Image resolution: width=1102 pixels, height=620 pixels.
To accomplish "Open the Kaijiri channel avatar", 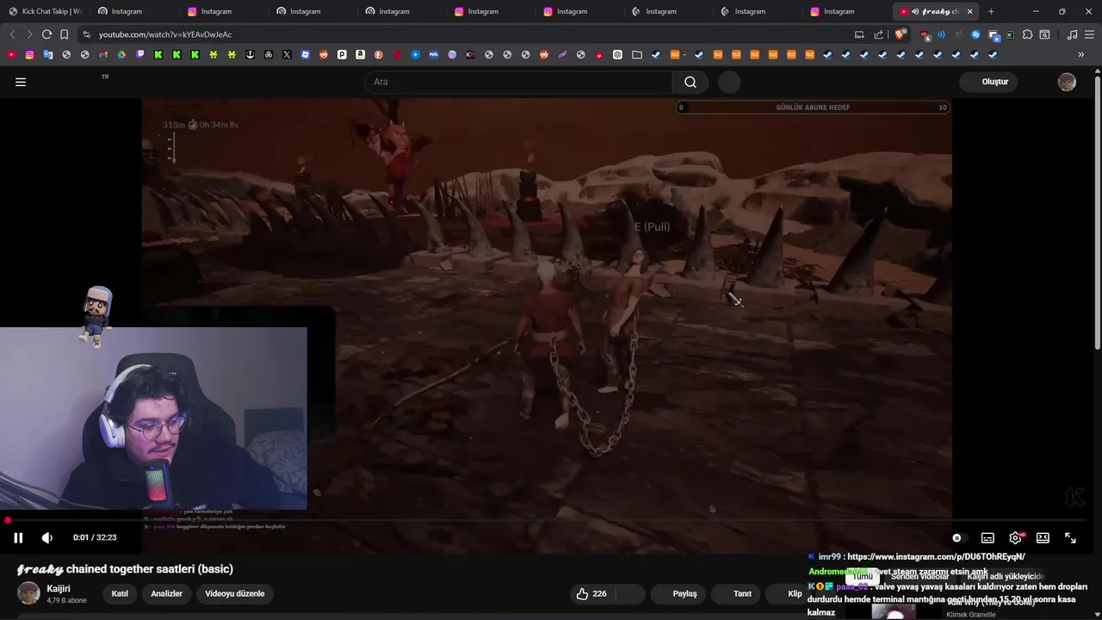I will 29,593.
